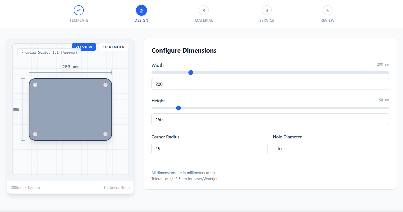The image size is (403, 212).
Task: Go to Material step 3 circle
Action: tap(204, 10)
